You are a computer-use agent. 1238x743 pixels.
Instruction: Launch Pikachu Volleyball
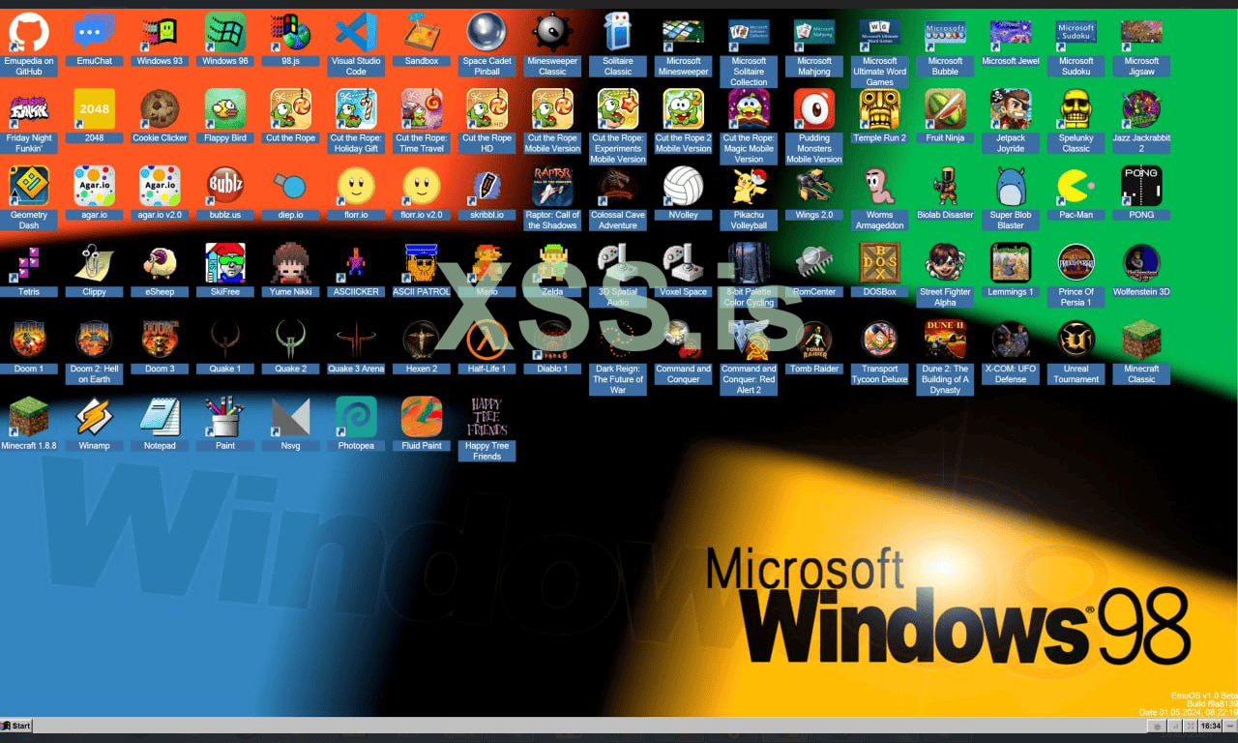click(x=749, y=186)
